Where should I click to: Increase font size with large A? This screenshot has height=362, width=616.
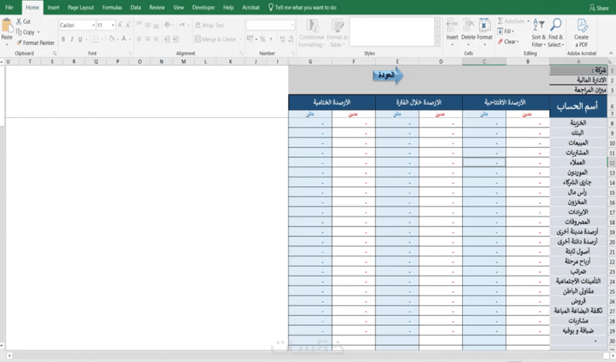tap(120, 25)
